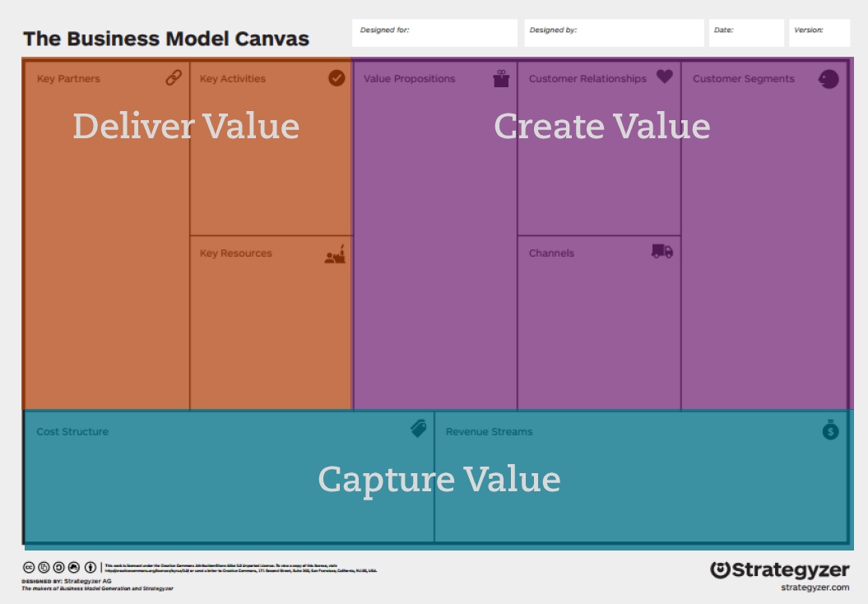The height and width of the screenshot is (604, 868).
Task: Click the Key Resources factory icon
Action: point(335,254)
